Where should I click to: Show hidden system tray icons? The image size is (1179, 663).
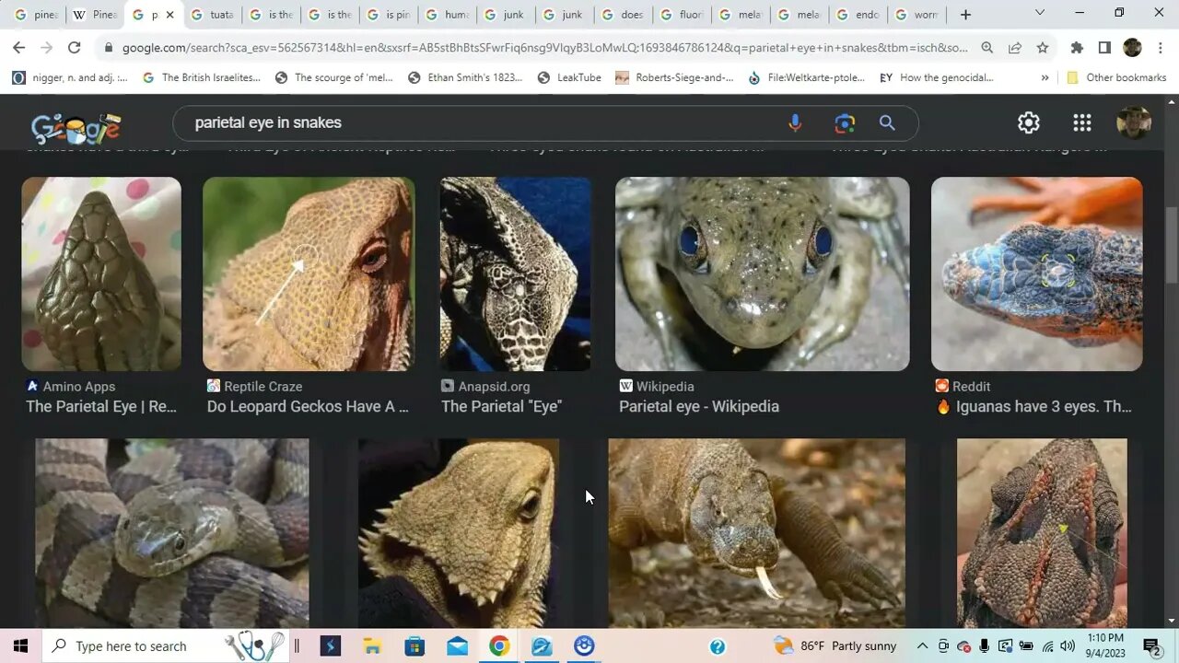[922, 646]
